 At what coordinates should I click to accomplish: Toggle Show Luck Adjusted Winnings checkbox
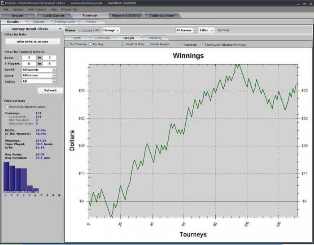click(202, 45)
